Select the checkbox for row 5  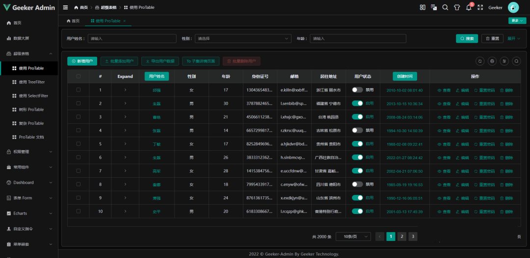coord(79,144)
